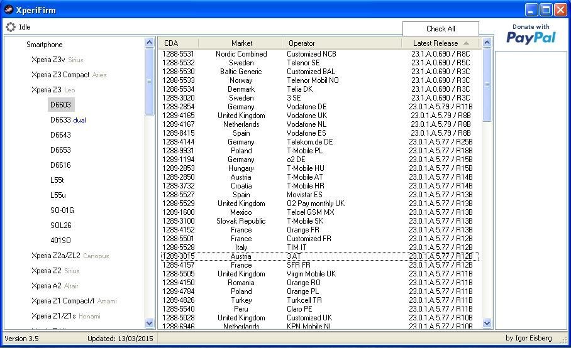Select the T-Mobile AT row
The image size is (571, 348).
[319, 177]
